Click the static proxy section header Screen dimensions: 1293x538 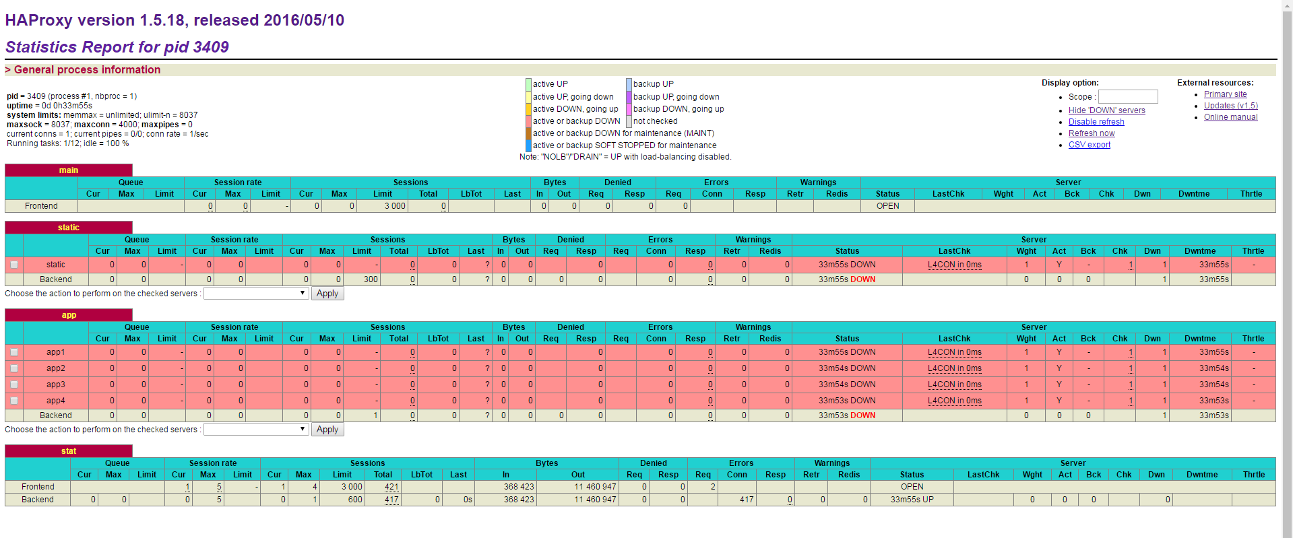(x=69, y=228)
